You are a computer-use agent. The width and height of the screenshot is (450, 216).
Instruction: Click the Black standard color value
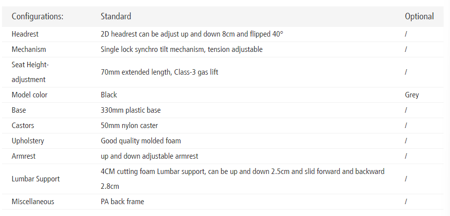click(x=109, y=95)
